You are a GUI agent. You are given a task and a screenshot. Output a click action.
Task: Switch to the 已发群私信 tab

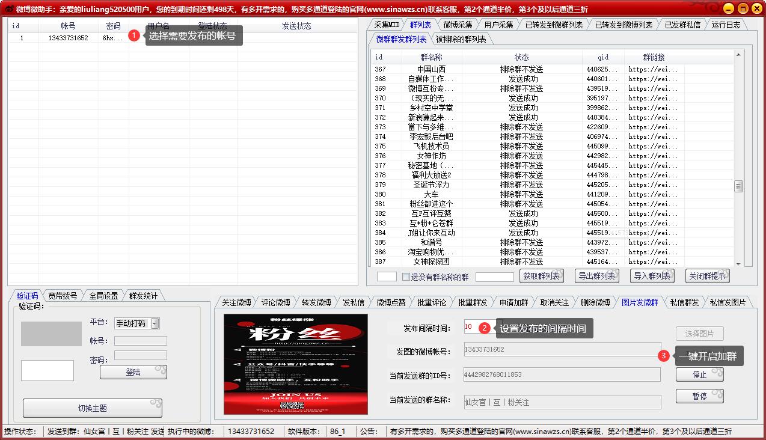pos(682,25)
